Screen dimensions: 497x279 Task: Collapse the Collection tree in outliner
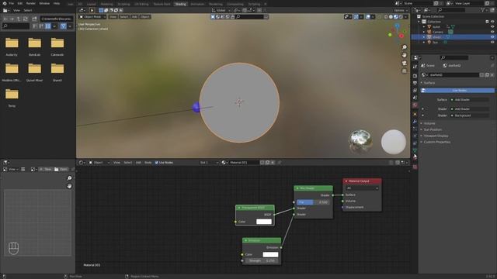419,22
